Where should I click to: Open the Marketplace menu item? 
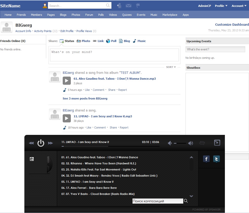coord(170,15)
